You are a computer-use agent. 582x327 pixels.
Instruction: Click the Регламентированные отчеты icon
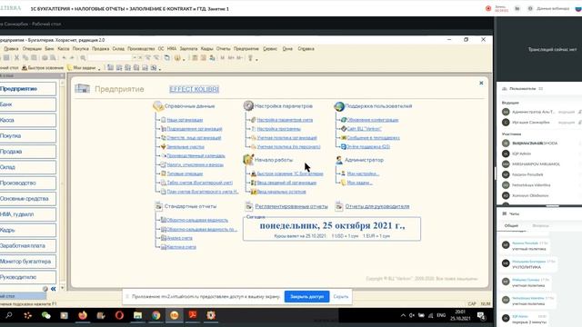coord(248,206)
